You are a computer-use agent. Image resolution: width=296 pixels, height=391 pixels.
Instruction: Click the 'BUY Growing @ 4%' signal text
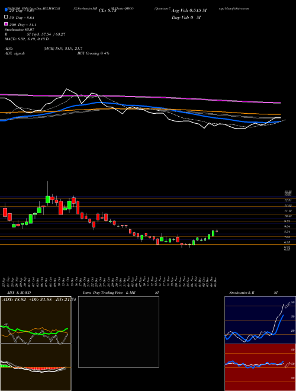pos(93,53)
